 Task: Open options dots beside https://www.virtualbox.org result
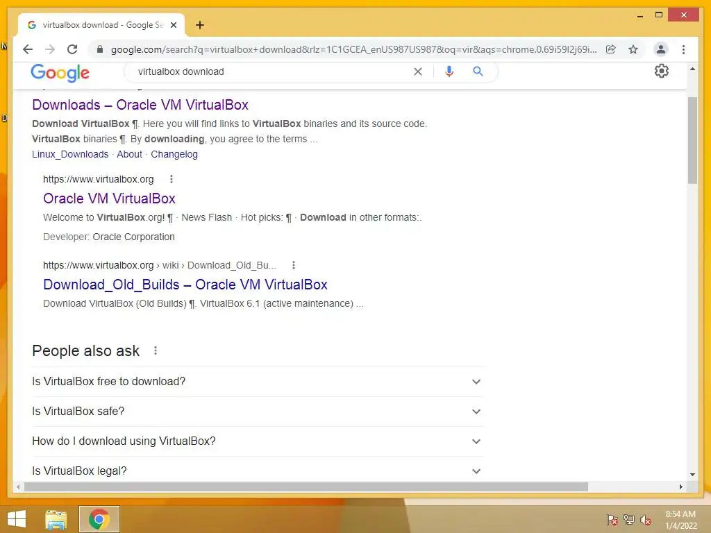tap(172, 179)
